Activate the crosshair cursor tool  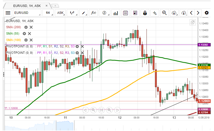(155, 13)
